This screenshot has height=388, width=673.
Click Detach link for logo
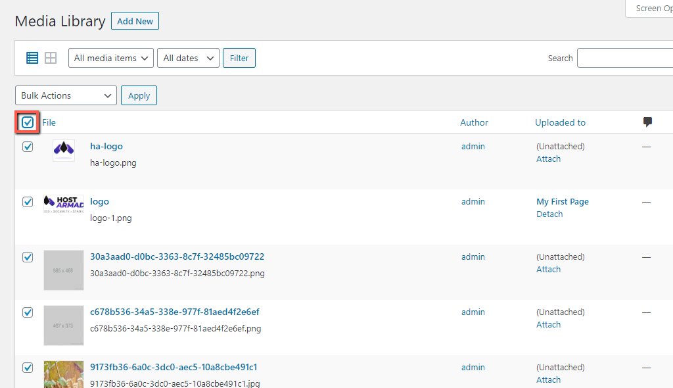(549, 214)
